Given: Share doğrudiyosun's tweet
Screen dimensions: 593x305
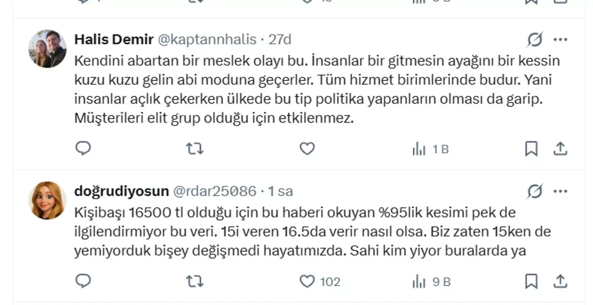Looking at the screenshot, I should [x=560, y=281].
